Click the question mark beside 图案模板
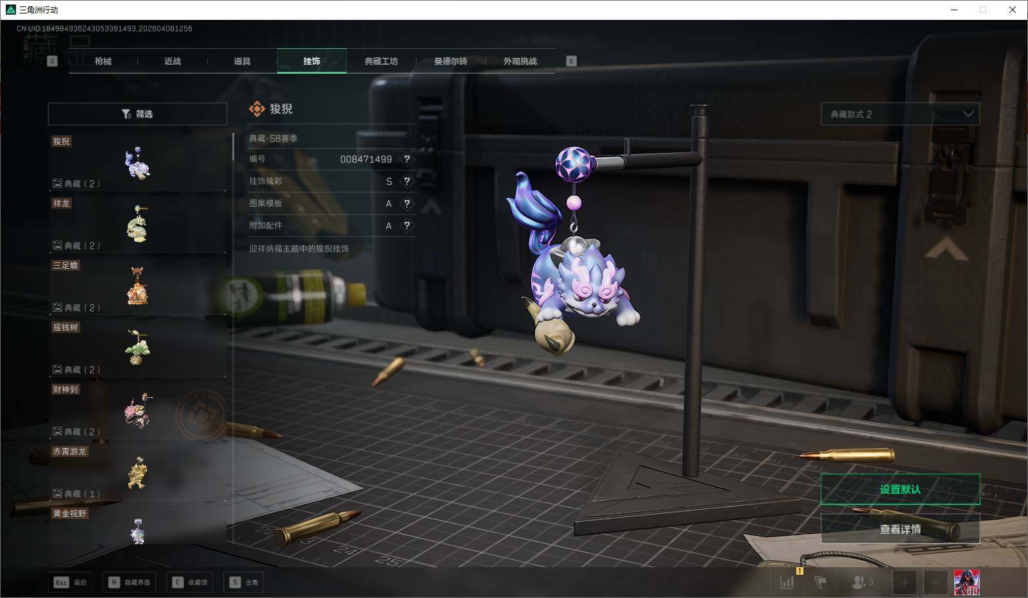This screenshot has width=1028, height=598. 407,203
